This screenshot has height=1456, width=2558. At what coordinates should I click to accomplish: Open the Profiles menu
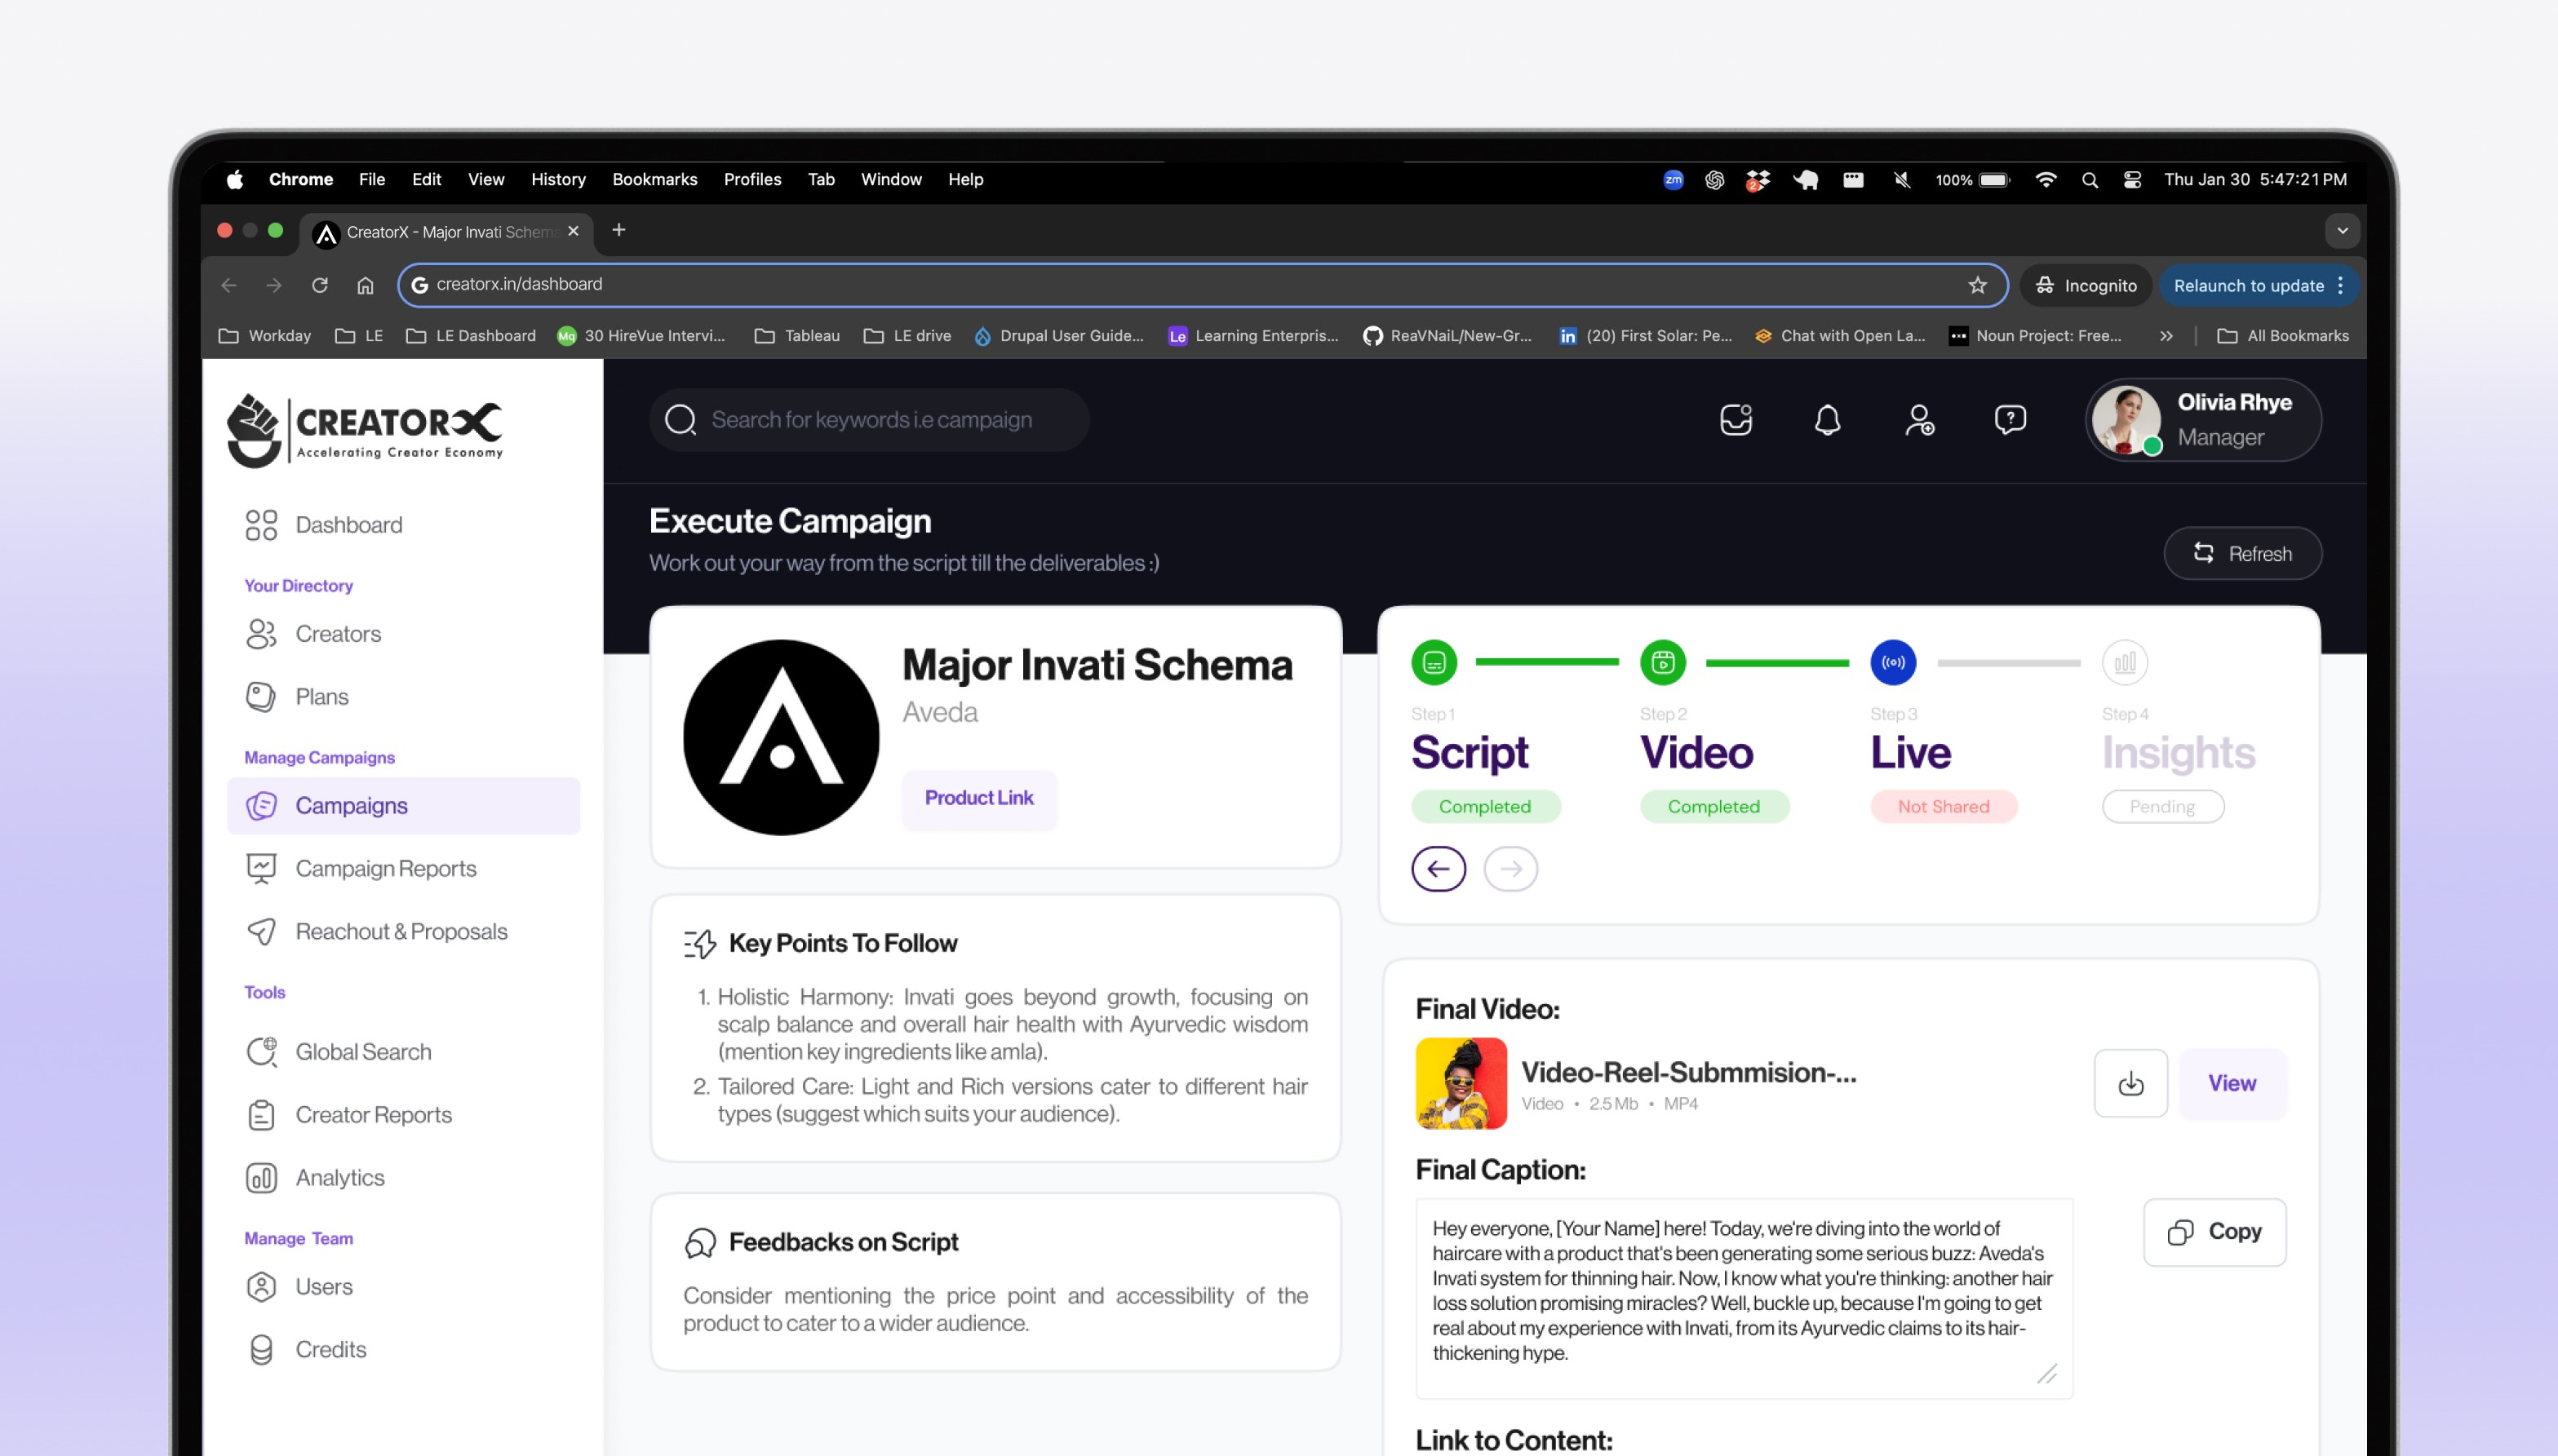pos(753,180)
